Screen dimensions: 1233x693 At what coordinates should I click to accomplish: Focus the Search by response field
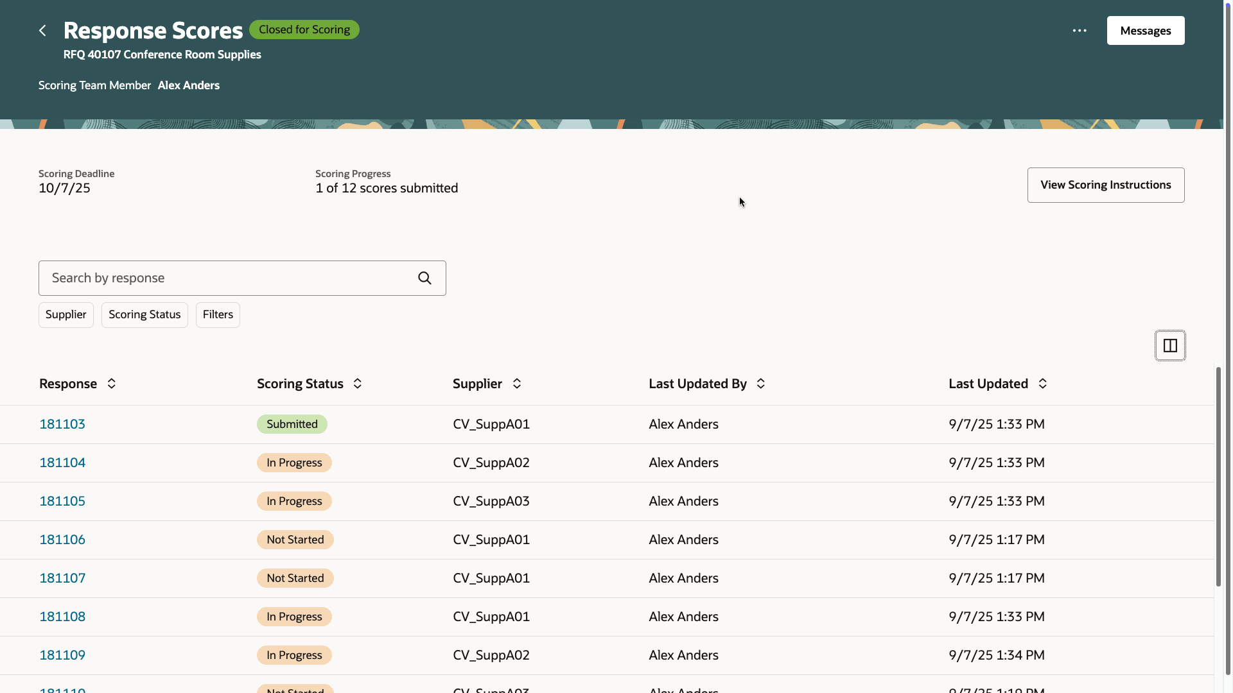pyautogui.click(x=225, y=278)
